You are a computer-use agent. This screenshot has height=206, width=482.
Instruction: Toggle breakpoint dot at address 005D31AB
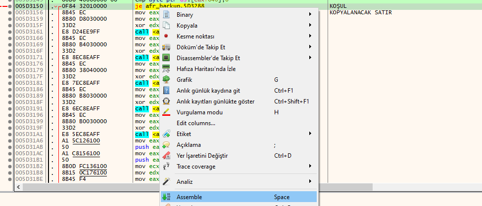pos(10,147)
